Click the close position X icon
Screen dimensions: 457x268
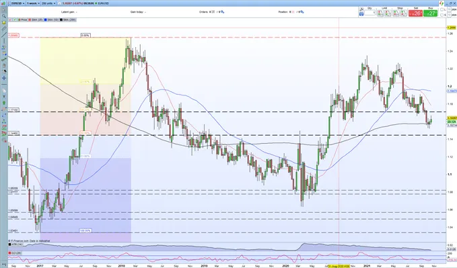[293, 12]
